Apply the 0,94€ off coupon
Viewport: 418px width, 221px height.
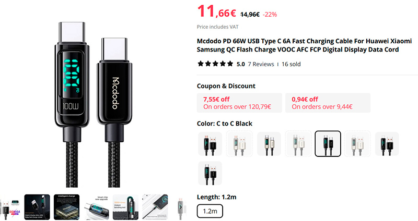tap(328, 103)
